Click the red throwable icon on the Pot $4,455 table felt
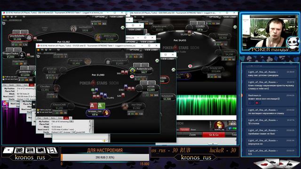Screen dimensions: 301x169 pos(190,66)
